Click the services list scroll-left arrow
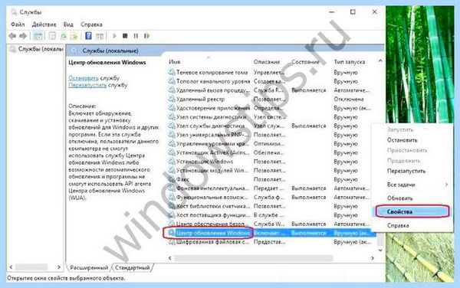460x288 pixels. tap(170, 258)
